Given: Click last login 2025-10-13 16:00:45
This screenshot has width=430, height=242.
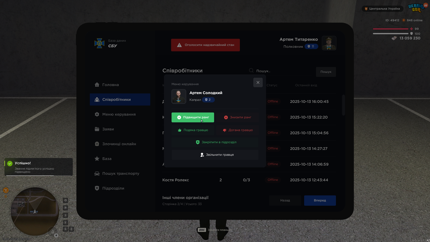Looking at the screenshot, I should (x=309, y=102).
